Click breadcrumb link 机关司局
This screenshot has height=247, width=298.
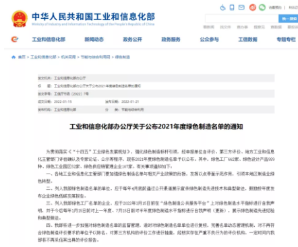click(68, 57)
